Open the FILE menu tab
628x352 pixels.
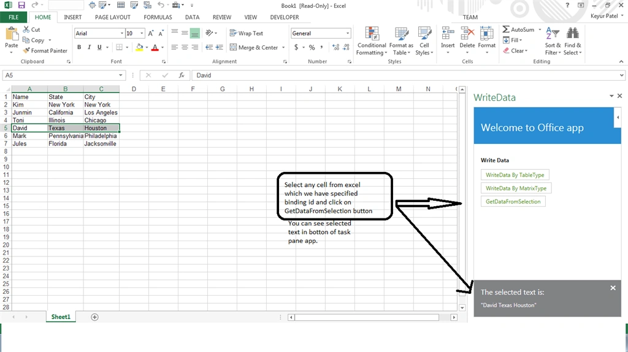[x=13, y=17]
